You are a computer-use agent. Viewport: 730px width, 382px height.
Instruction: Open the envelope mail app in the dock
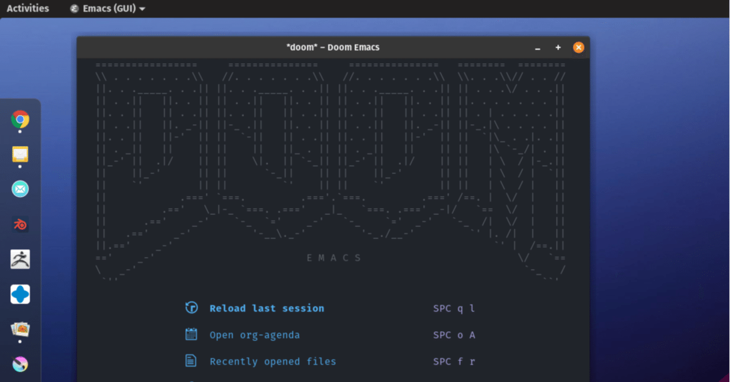tap(20, 189)
